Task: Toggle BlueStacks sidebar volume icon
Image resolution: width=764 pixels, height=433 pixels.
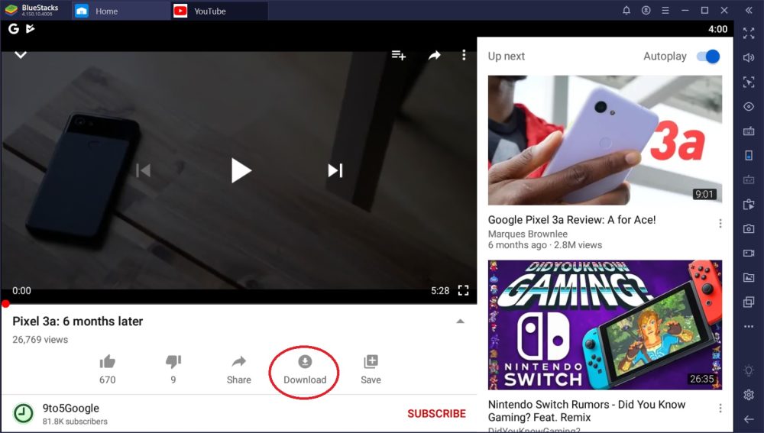Action: pos(749,57)
